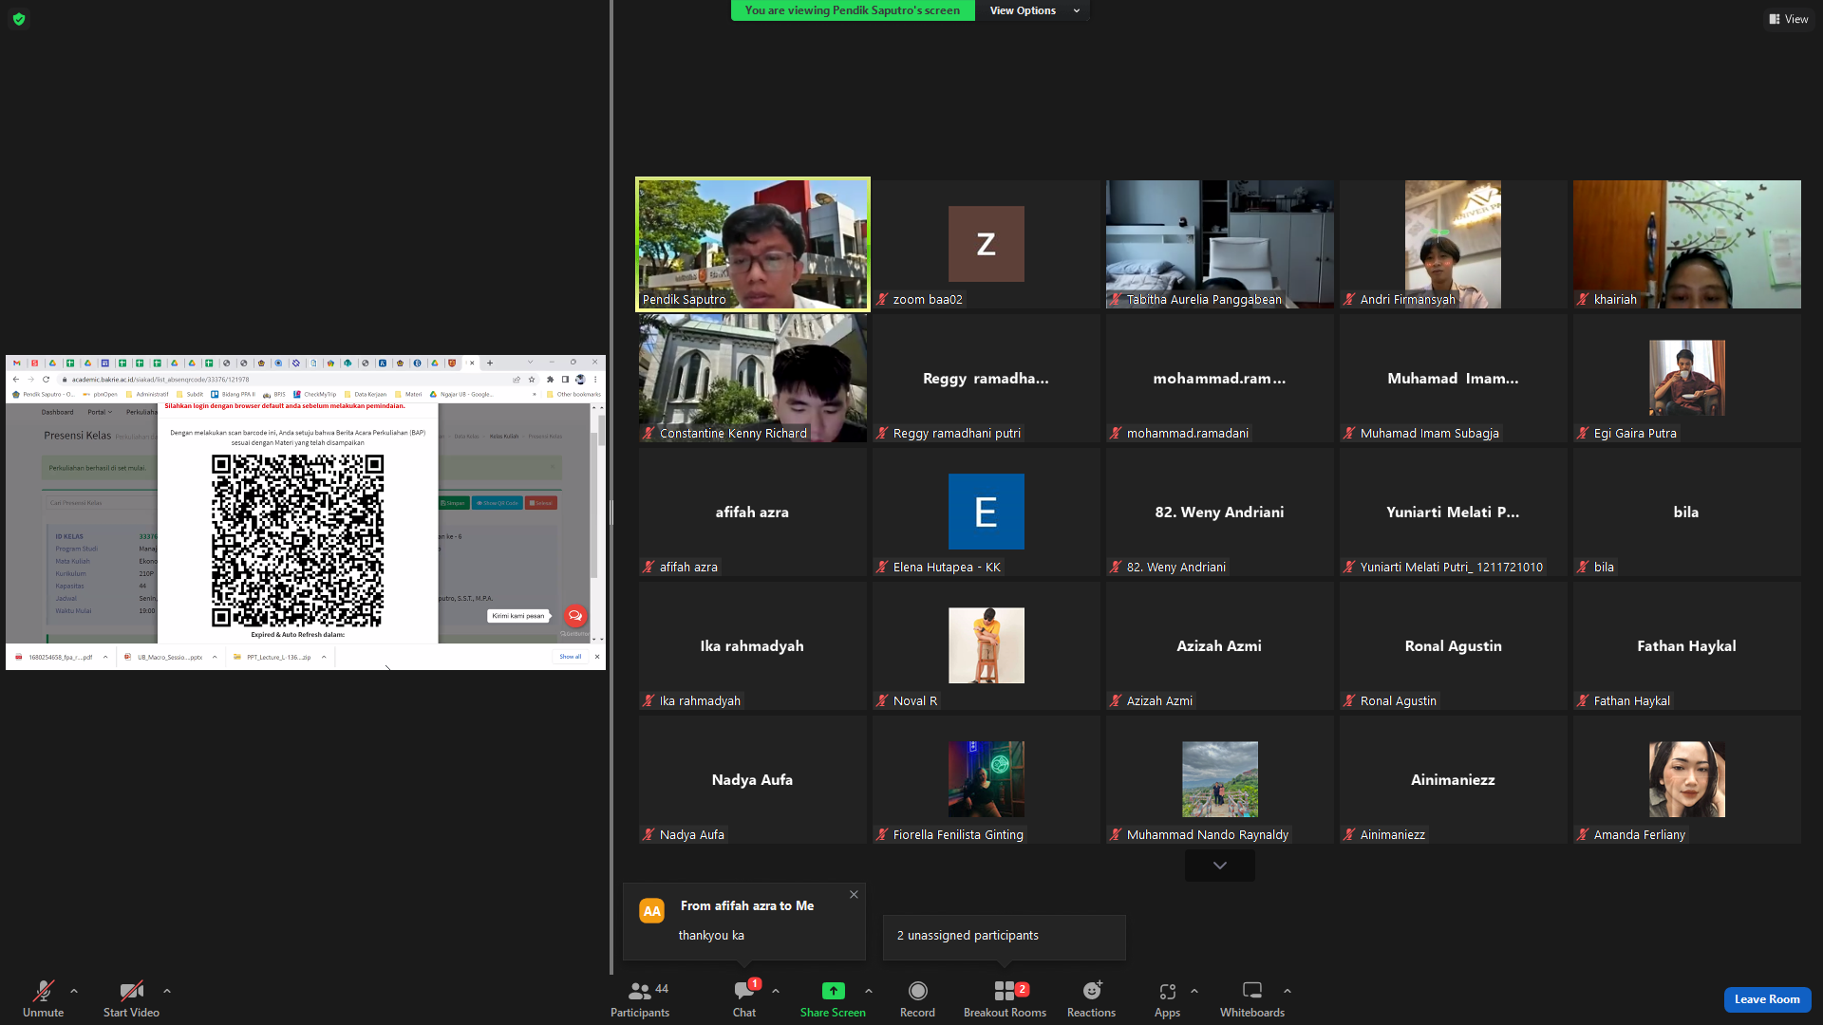The height and width of the screenshot is (1025, 1823).
Task: Select Muhamad Imam Subagja's tile
Action: [x=1454, y=379]
